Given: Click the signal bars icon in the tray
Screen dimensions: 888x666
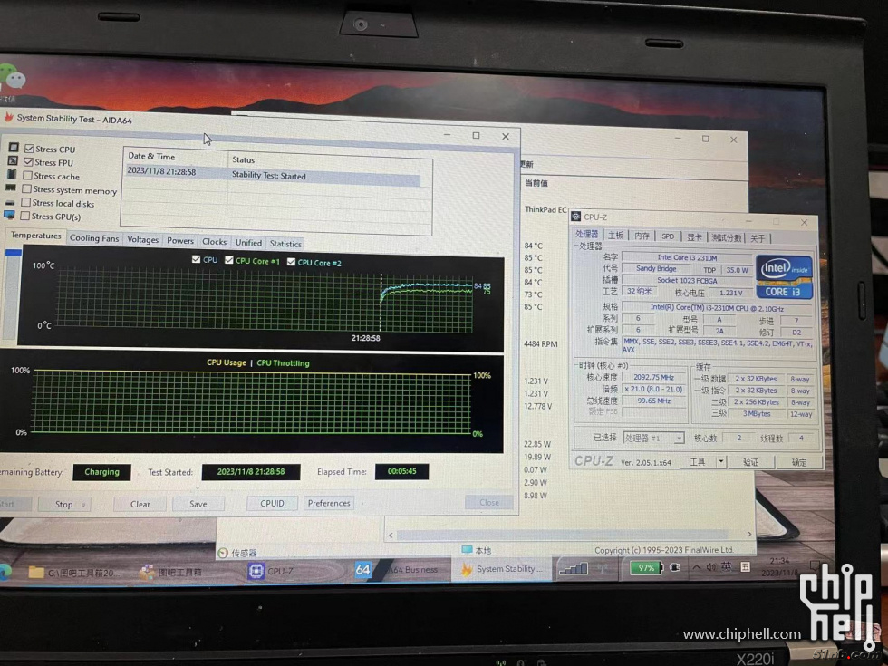Looking at the screenshot, I should click(x=573, y=568).
